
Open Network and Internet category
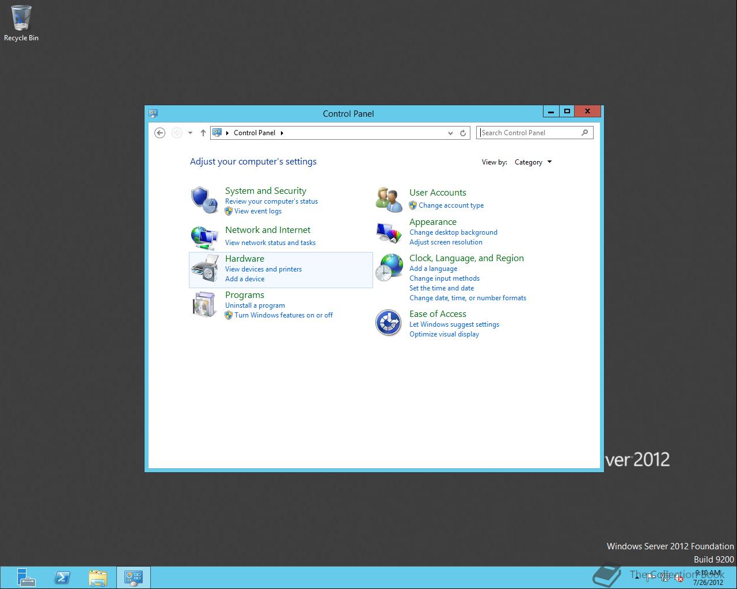(x=268, y=230)
